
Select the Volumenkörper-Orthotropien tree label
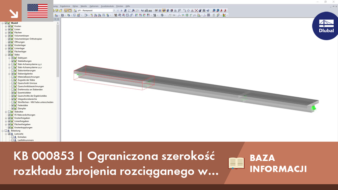point(28,39)
